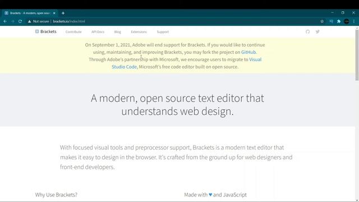Open the Support nav item
This screenshot has width=359, height=202.
pos(163,32)
